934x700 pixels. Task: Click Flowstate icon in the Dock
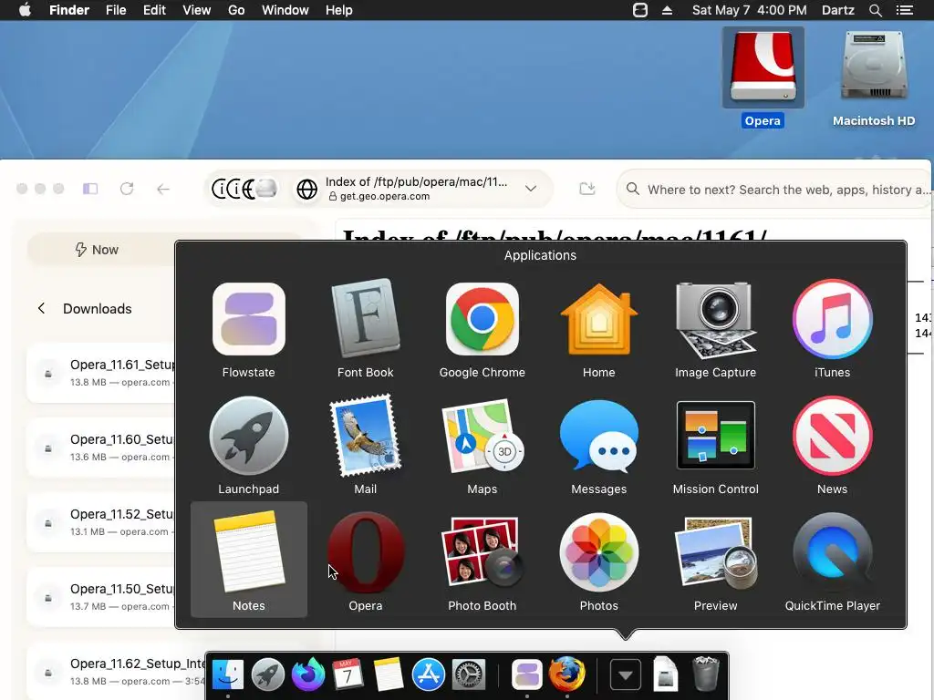tap(526, 674)
